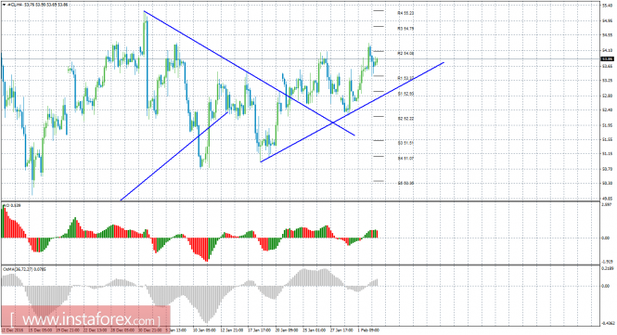Click the 10 Jan date on time axis

pyautogui.click(x=204, y=330)
